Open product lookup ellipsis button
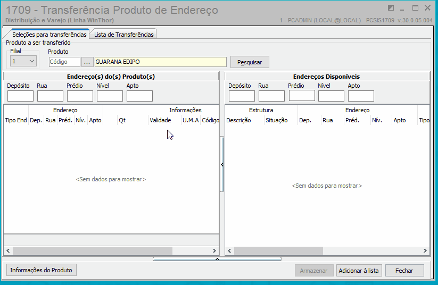Screen dimensions: 438x285 click(87, 62)
